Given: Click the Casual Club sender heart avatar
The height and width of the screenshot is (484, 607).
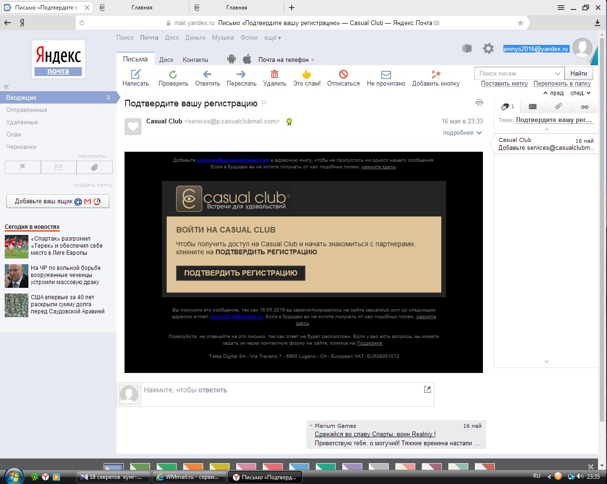Looking at the screenshot, I should pos(133,126).
